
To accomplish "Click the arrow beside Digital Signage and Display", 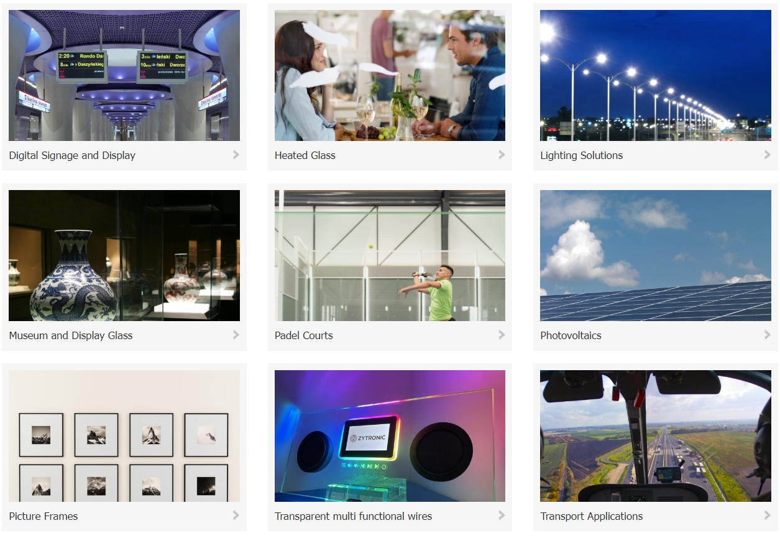I will point(236,155).
